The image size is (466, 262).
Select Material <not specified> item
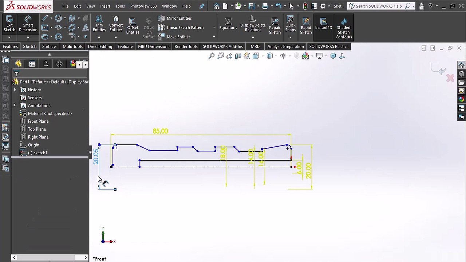click(x=46, y=114)
